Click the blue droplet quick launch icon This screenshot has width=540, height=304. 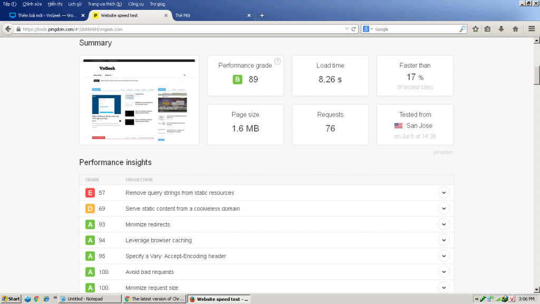[28, 299]
